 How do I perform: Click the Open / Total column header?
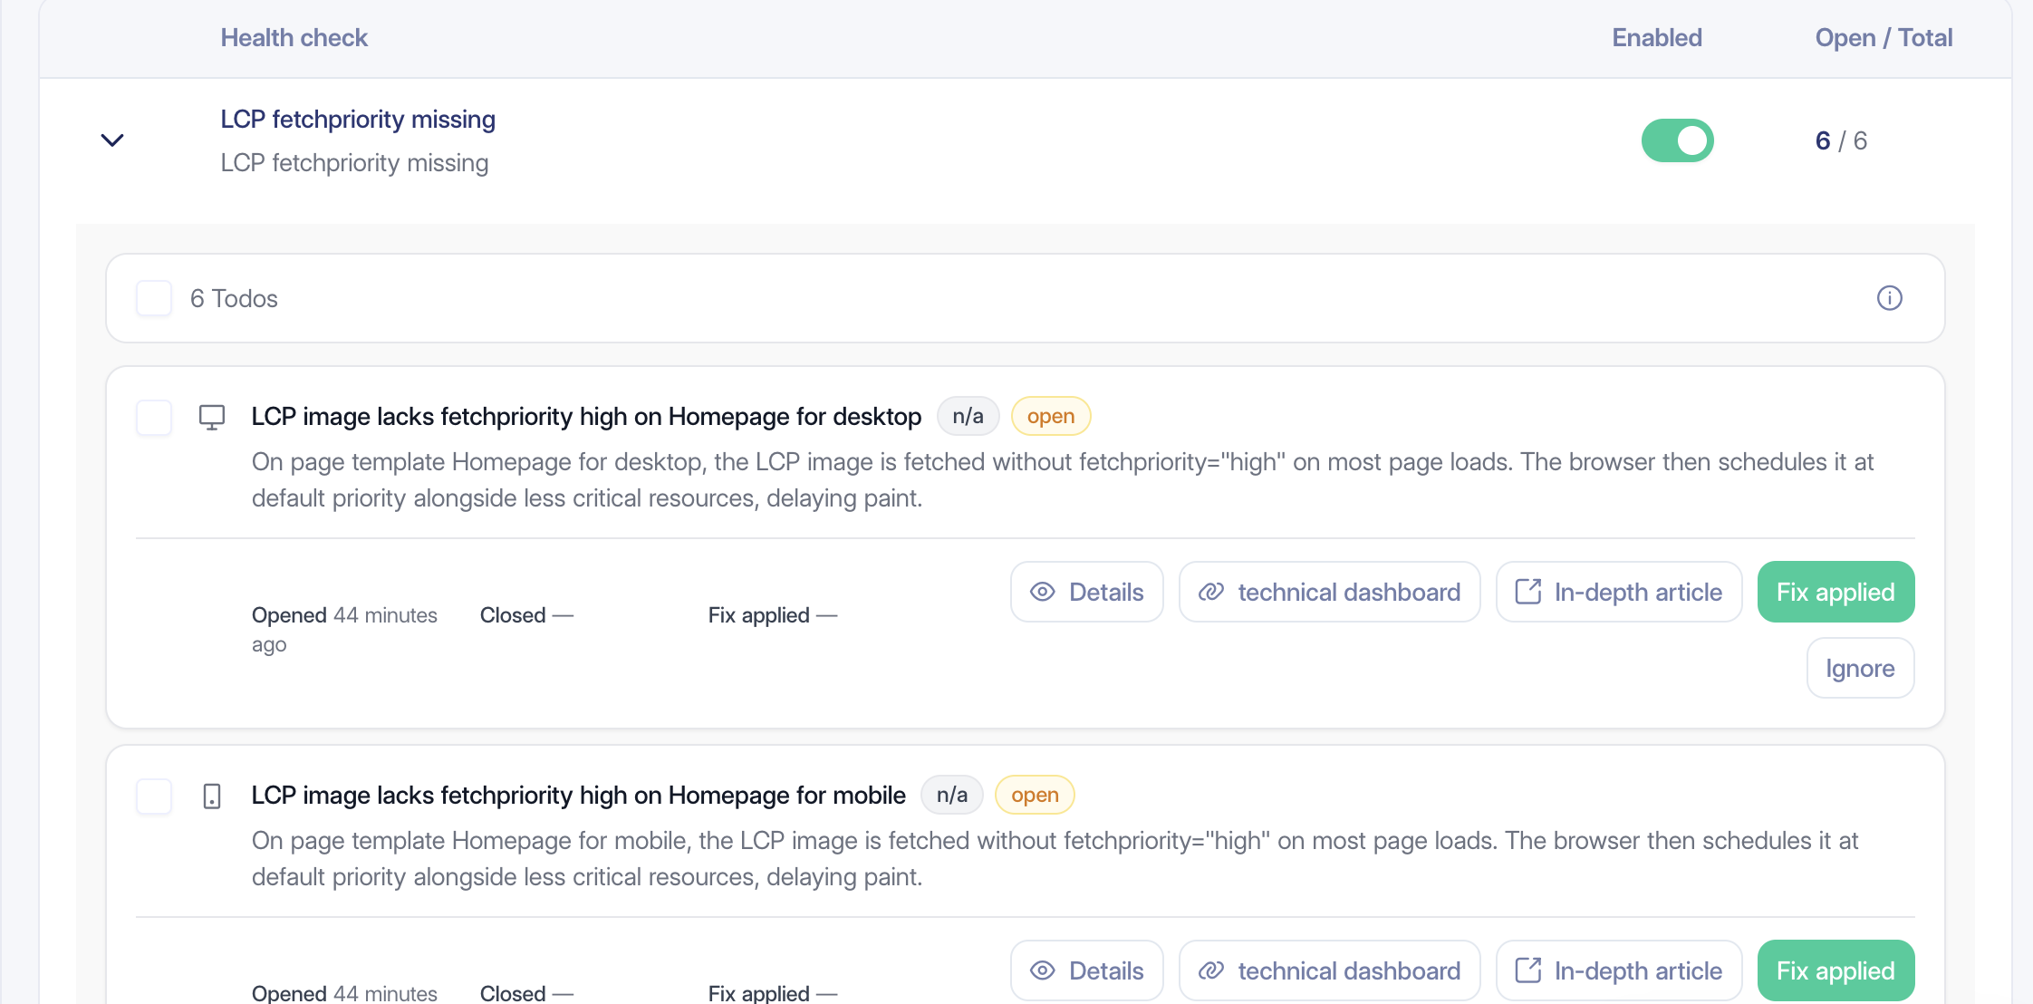[x=1884, y=38]
